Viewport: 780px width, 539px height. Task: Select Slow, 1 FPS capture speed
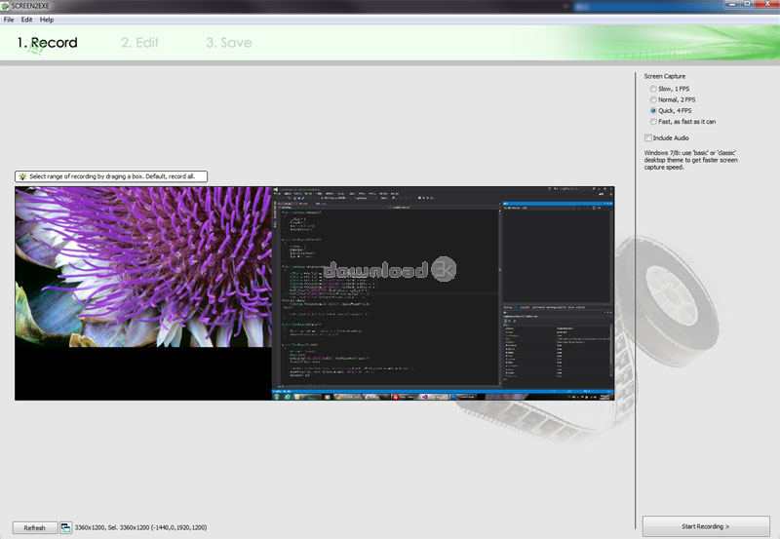coord(653,89)
